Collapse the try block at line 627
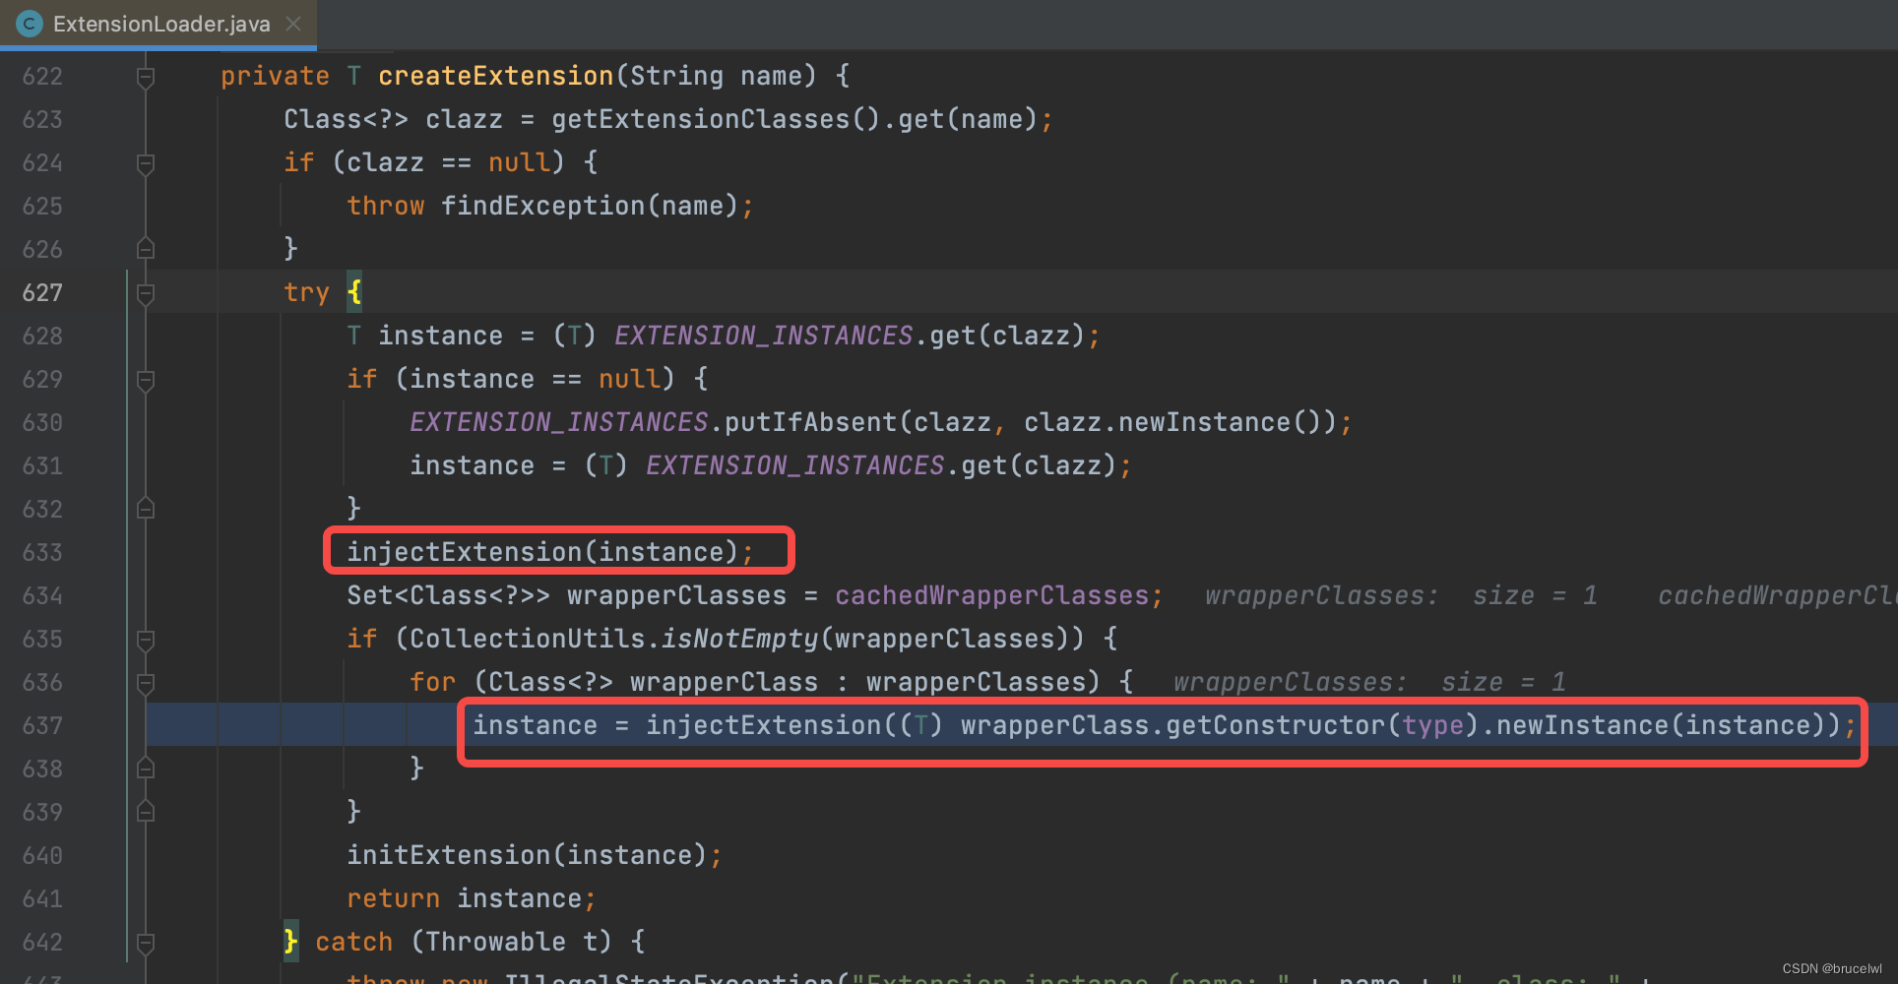Viewport: 1898px width, 984px height. [x=146, y=293]
